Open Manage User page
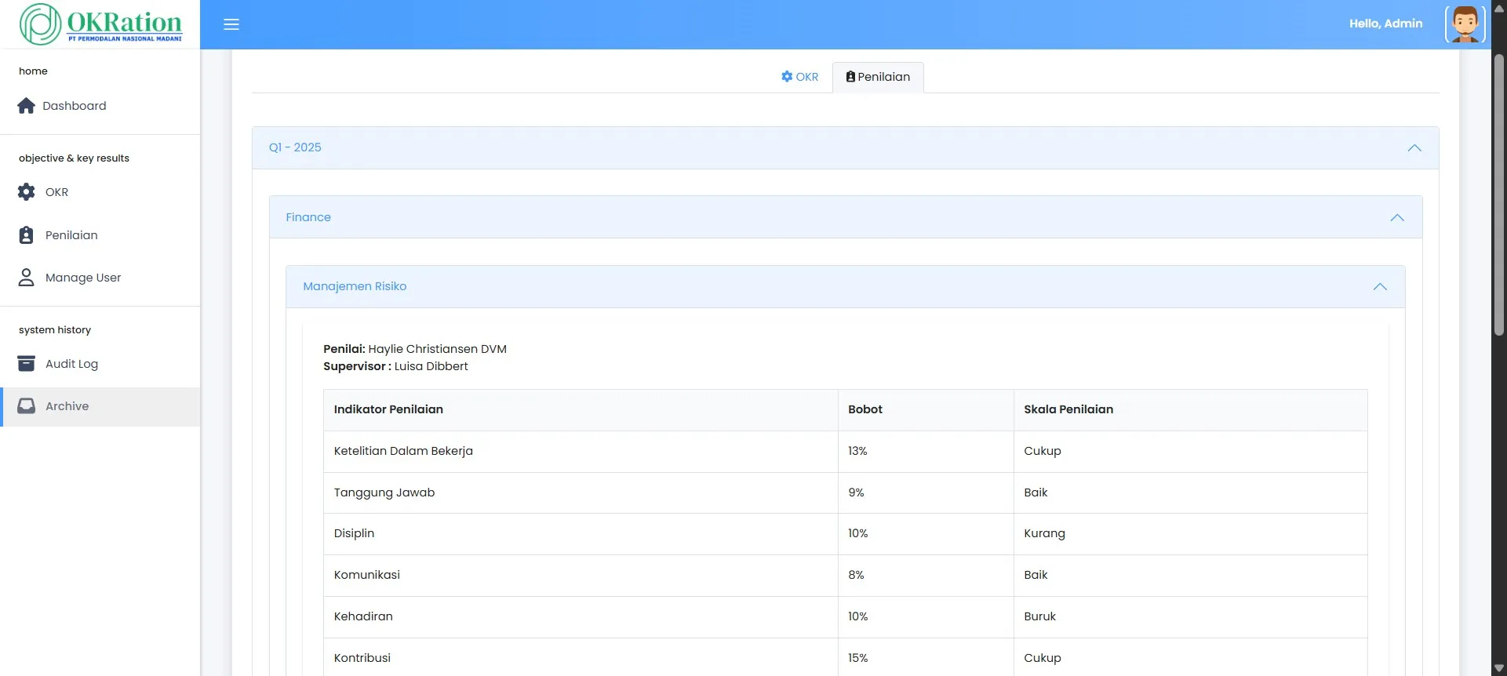This screenshot has width=1507, height=676. [100, 278]
